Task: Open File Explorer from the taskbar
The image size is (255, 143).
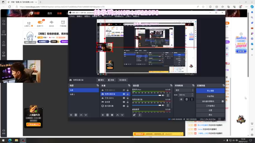Action: [17, 140]
